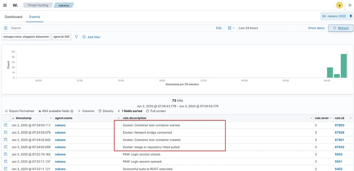Open the calendar quick-select date dropdown
This screenshot has width=354, height=171.
(231, 28)
